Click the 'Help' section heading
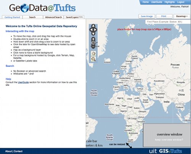The width and height of the screenshot is (191, 154). [x=8, y=79]
